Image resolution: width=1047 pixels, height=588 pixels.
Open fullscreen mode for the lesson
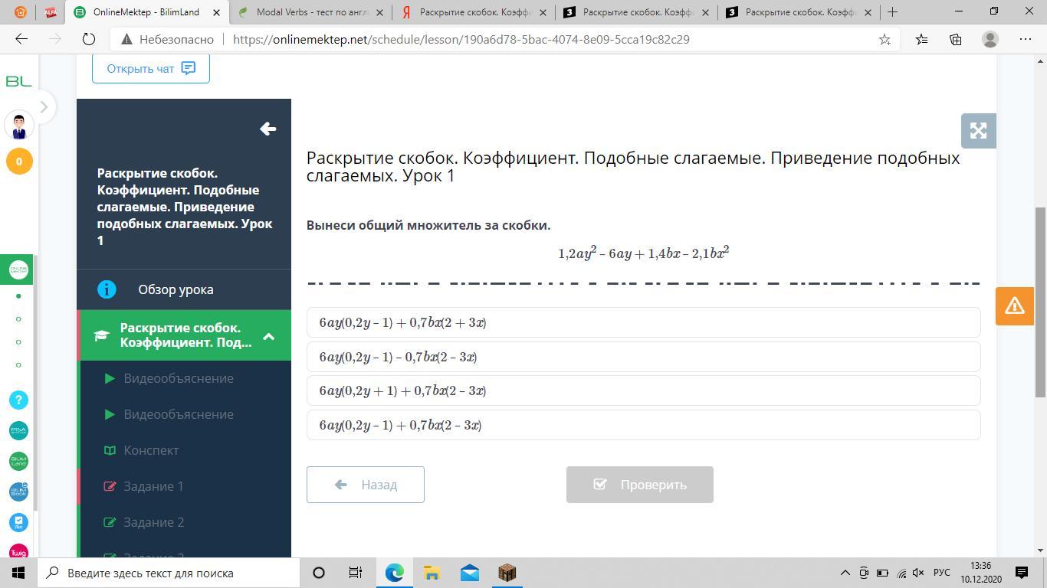point(978,131)
